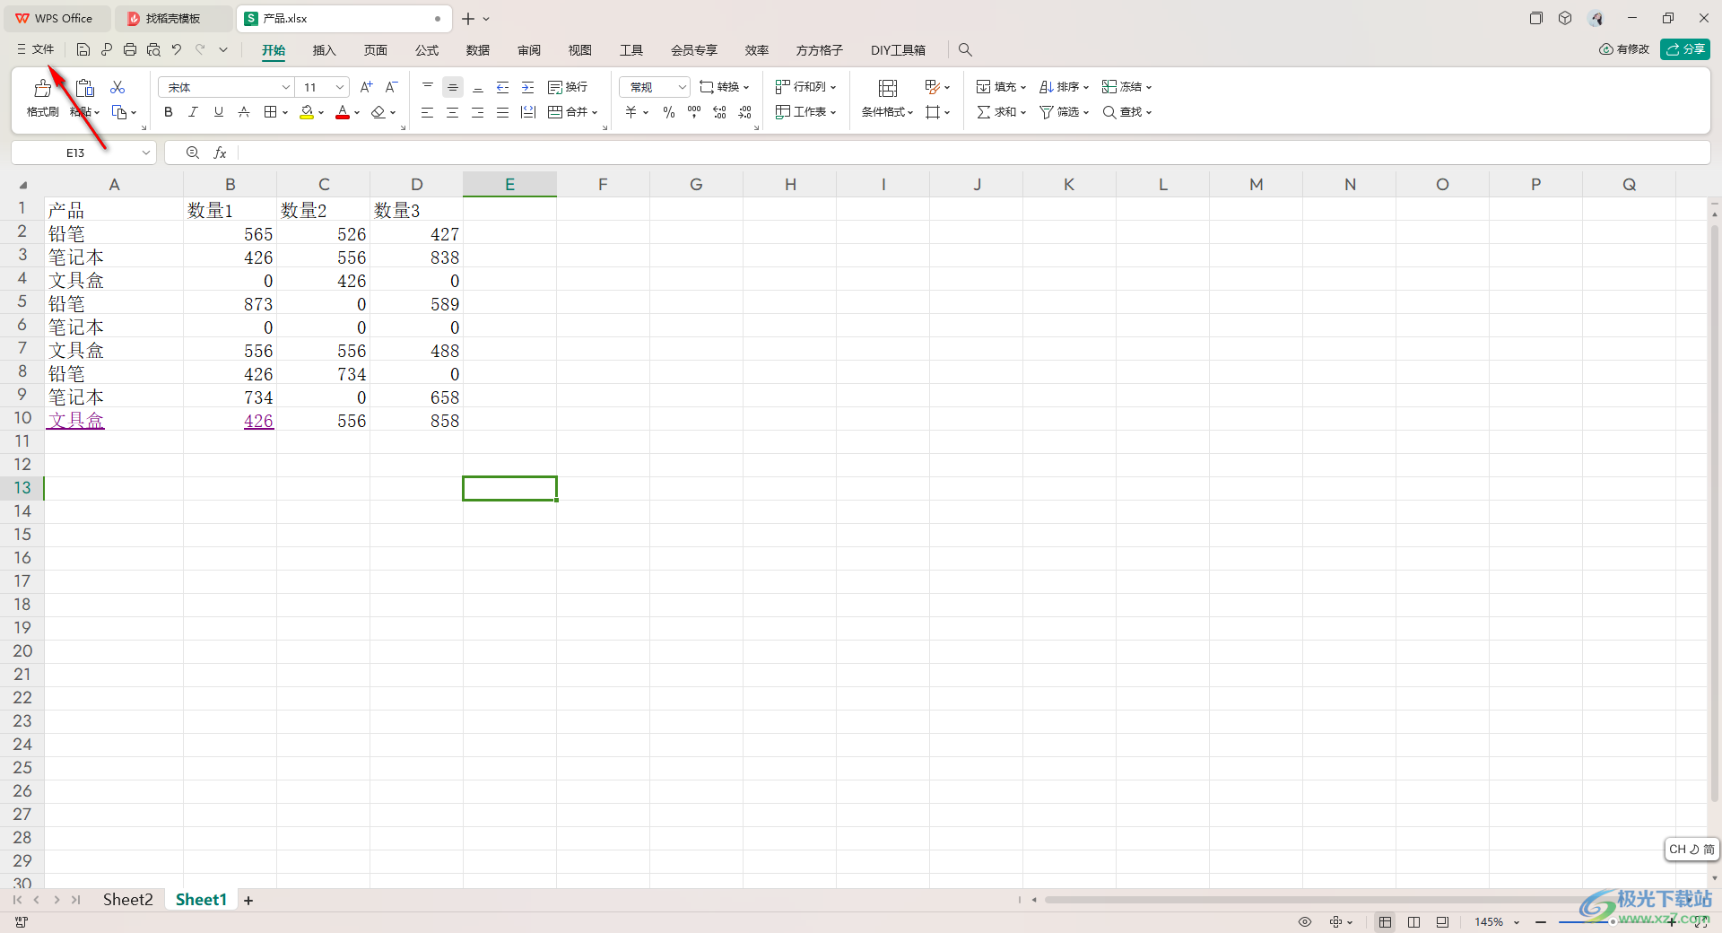Click the Copy icon
1722x933 pixels.
pos(119,112)
